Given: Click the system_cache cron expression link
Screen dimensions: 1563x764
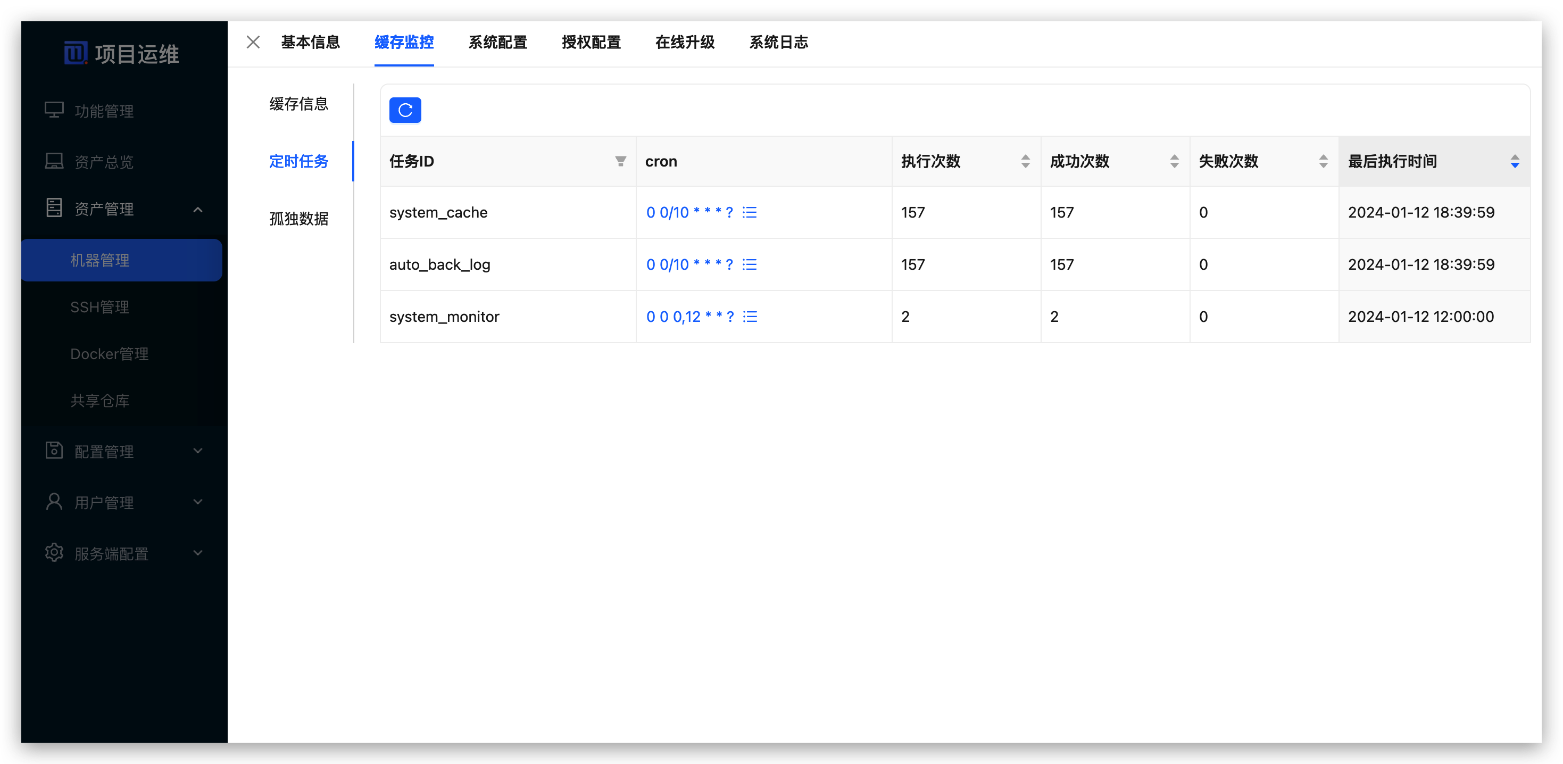Looking at the screenshot, I should tap(688, 212).
